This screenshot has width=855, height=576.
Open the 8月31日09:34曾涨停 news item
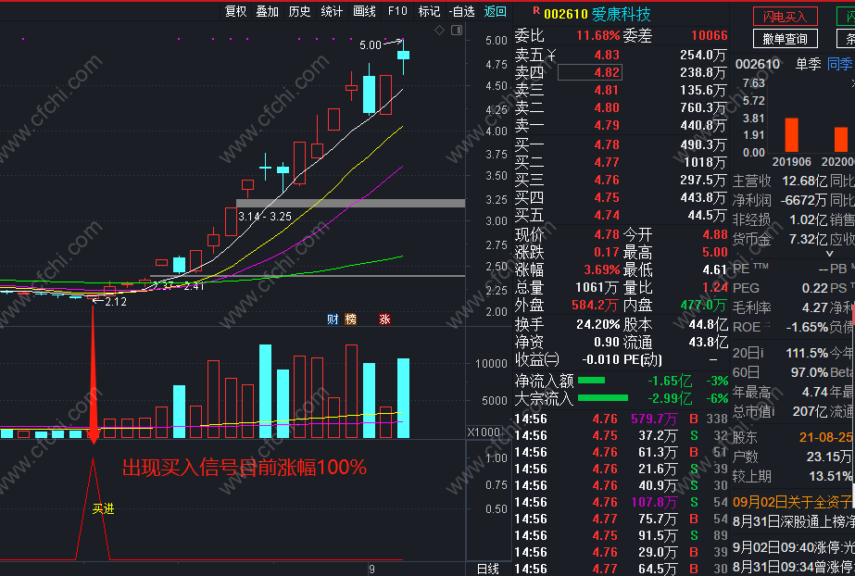793,566
